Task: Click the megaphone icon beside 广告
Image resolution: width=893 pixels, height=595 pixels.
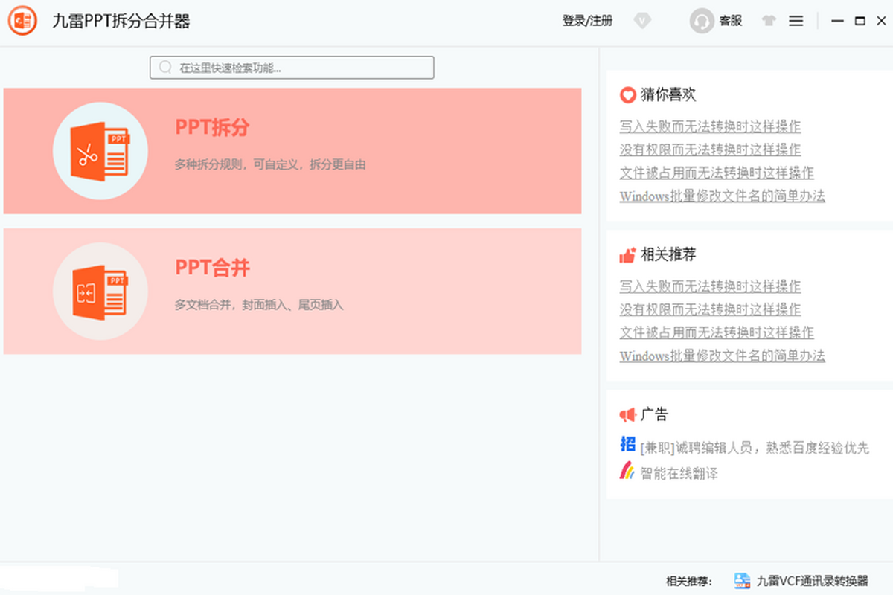Action: click(627, 415)
